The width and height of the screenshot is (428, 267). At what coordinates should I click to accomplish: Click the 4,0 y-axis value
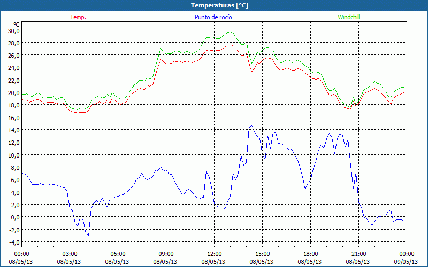click(x=15, y=192)
